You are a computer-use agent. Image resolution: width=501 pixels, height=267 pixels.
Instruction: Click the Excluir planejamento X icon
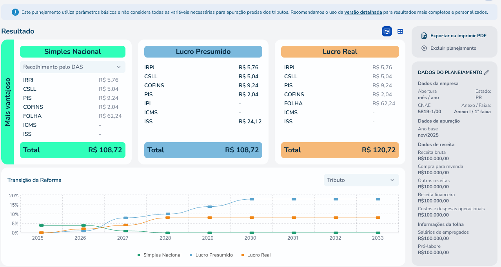coord(424,48)
